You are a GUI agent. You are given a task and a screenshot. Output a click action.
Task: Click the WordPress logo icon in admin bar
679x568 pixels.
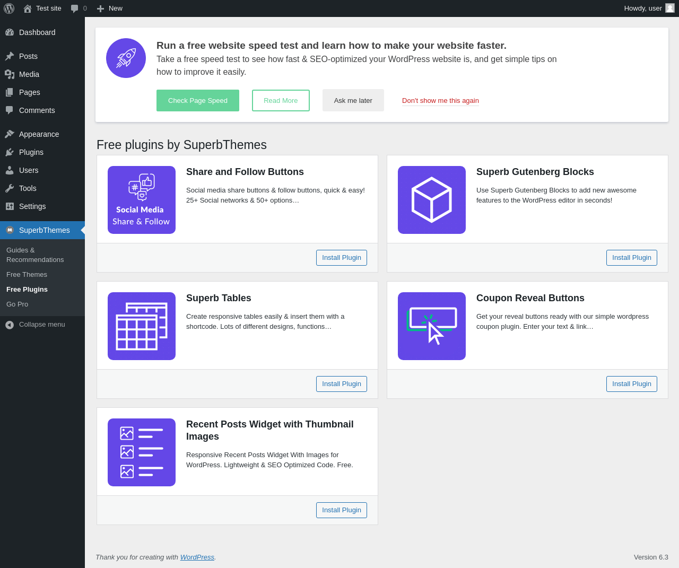(9, 8)
